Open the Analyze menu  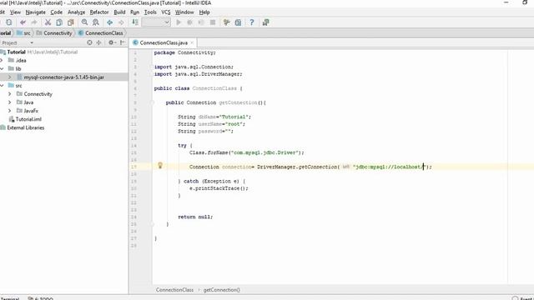tap(76, 12)
